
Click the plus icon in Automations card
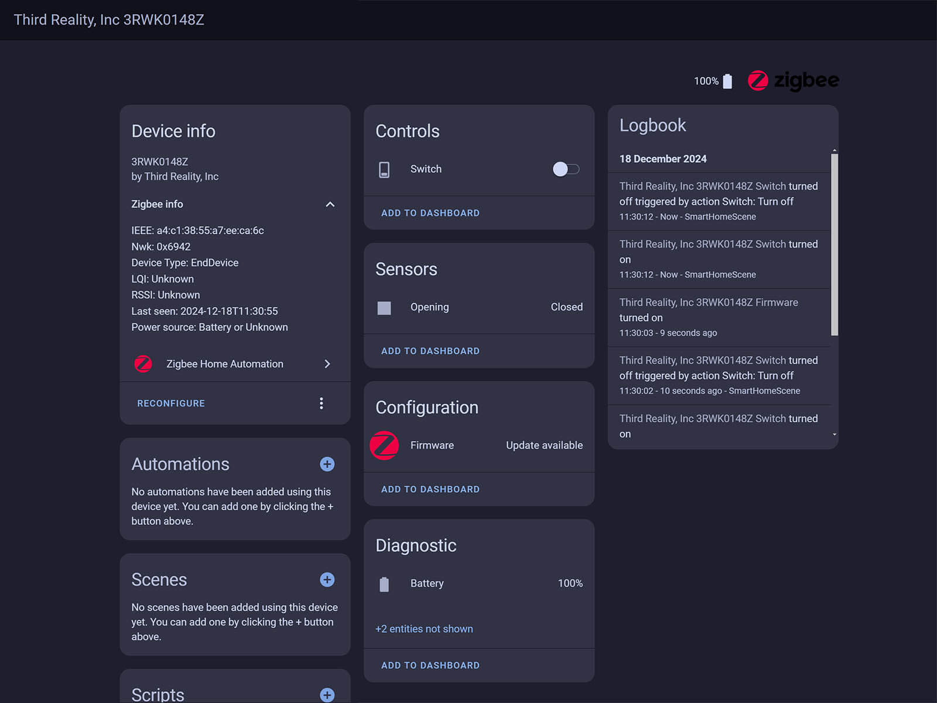(327, 464)
